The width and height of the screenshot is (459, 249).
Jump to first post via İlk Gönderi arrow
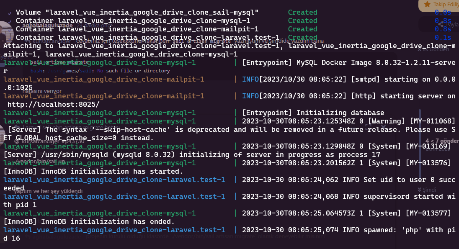pos(419,49)
